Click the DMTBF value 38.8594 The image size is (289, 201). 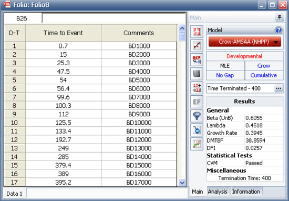255,140
